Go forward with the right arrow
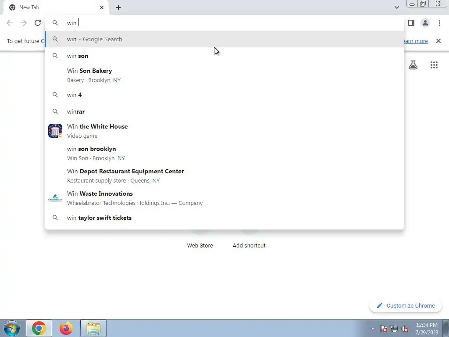This screenshot has height=337, width=449. click(x=24, y=23)
